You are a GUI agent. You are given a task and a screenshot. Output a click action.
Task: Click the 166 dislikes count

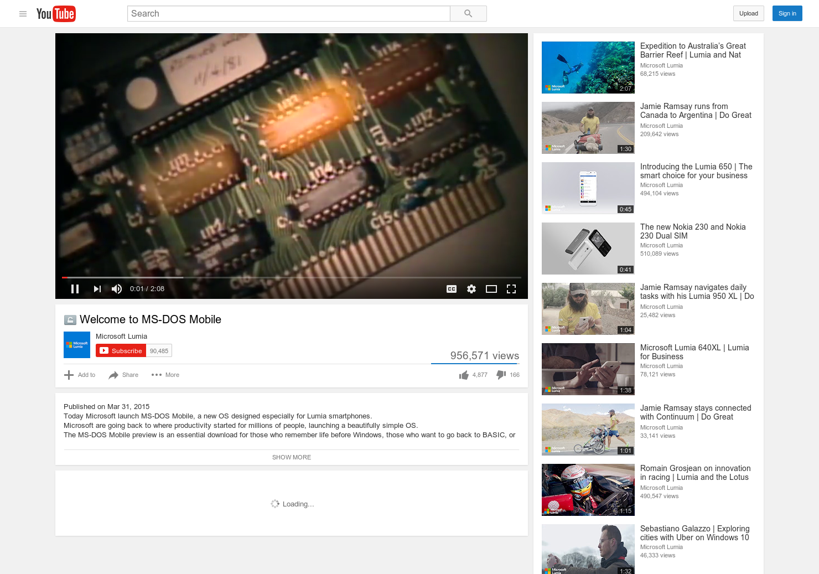click(515, 375)
